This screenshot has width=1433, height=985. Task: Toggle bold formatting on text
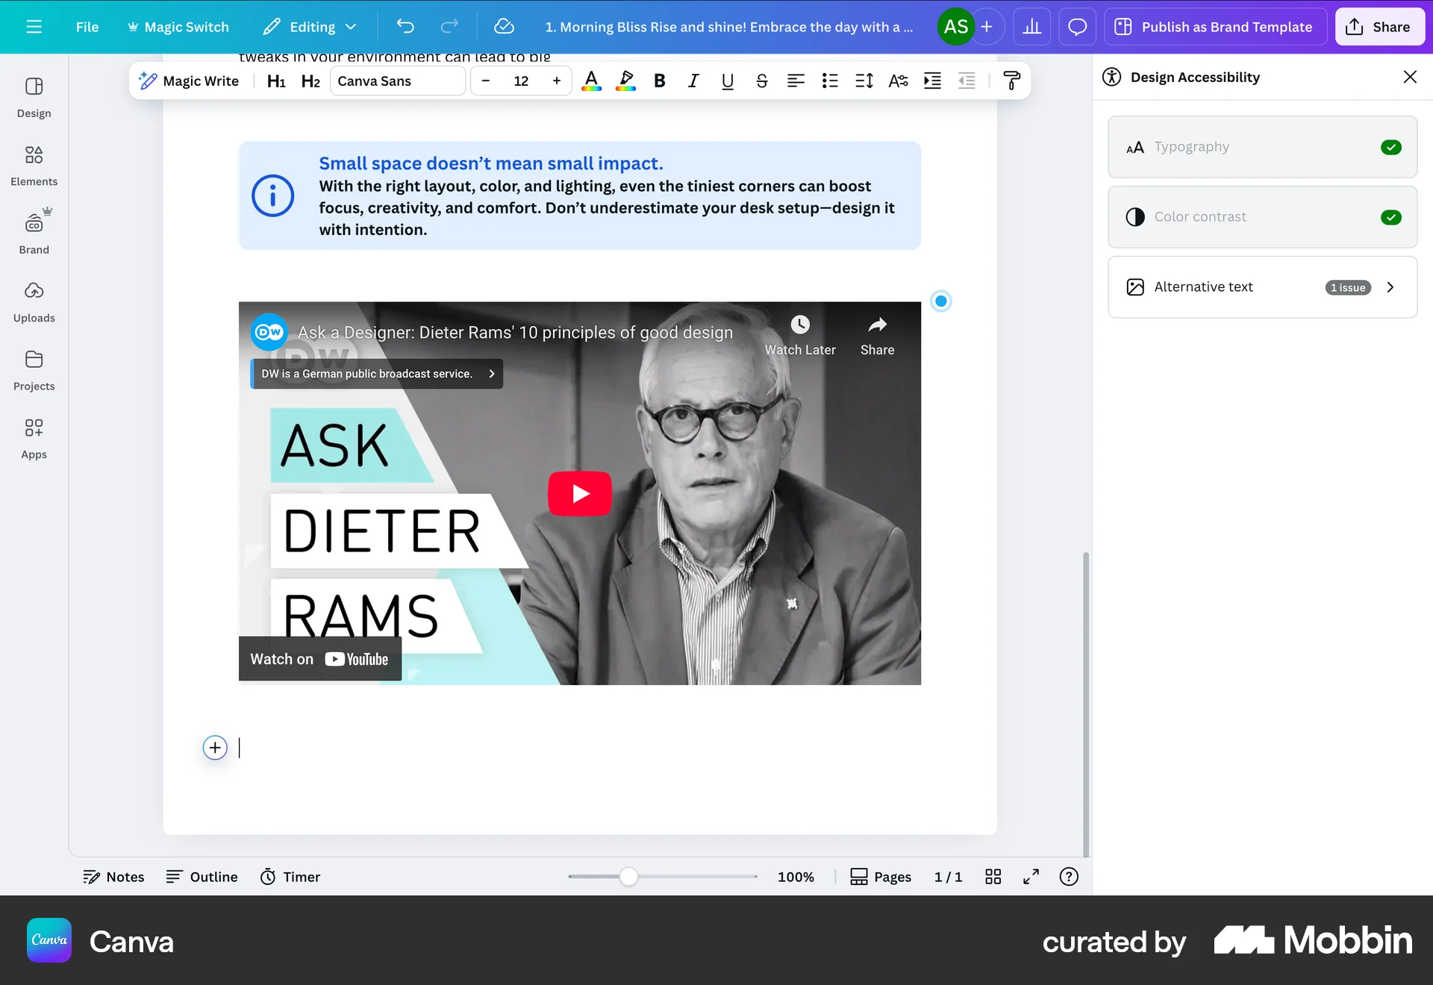[x=659, y=81]
